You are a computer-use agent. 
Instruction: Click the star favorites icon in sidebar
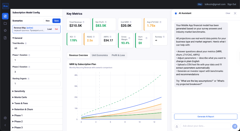(x=5, y=30)
